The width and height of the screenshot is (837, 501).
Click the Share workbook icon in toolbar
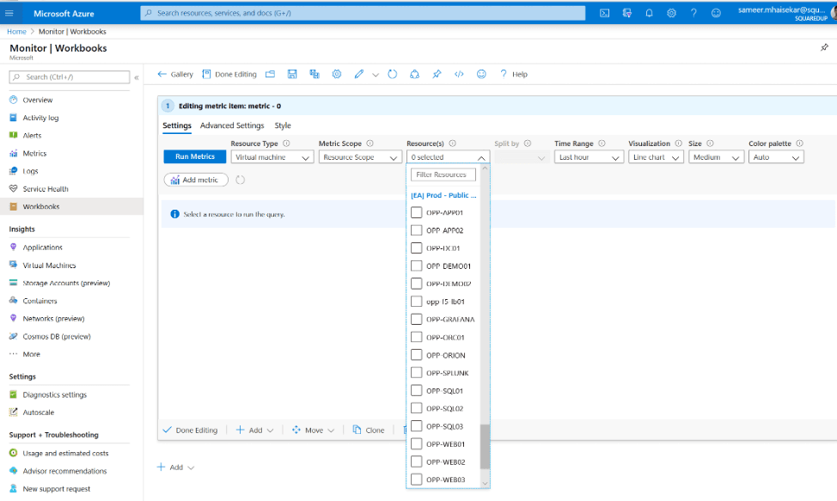pyautogui.click(x=414, y=74)
